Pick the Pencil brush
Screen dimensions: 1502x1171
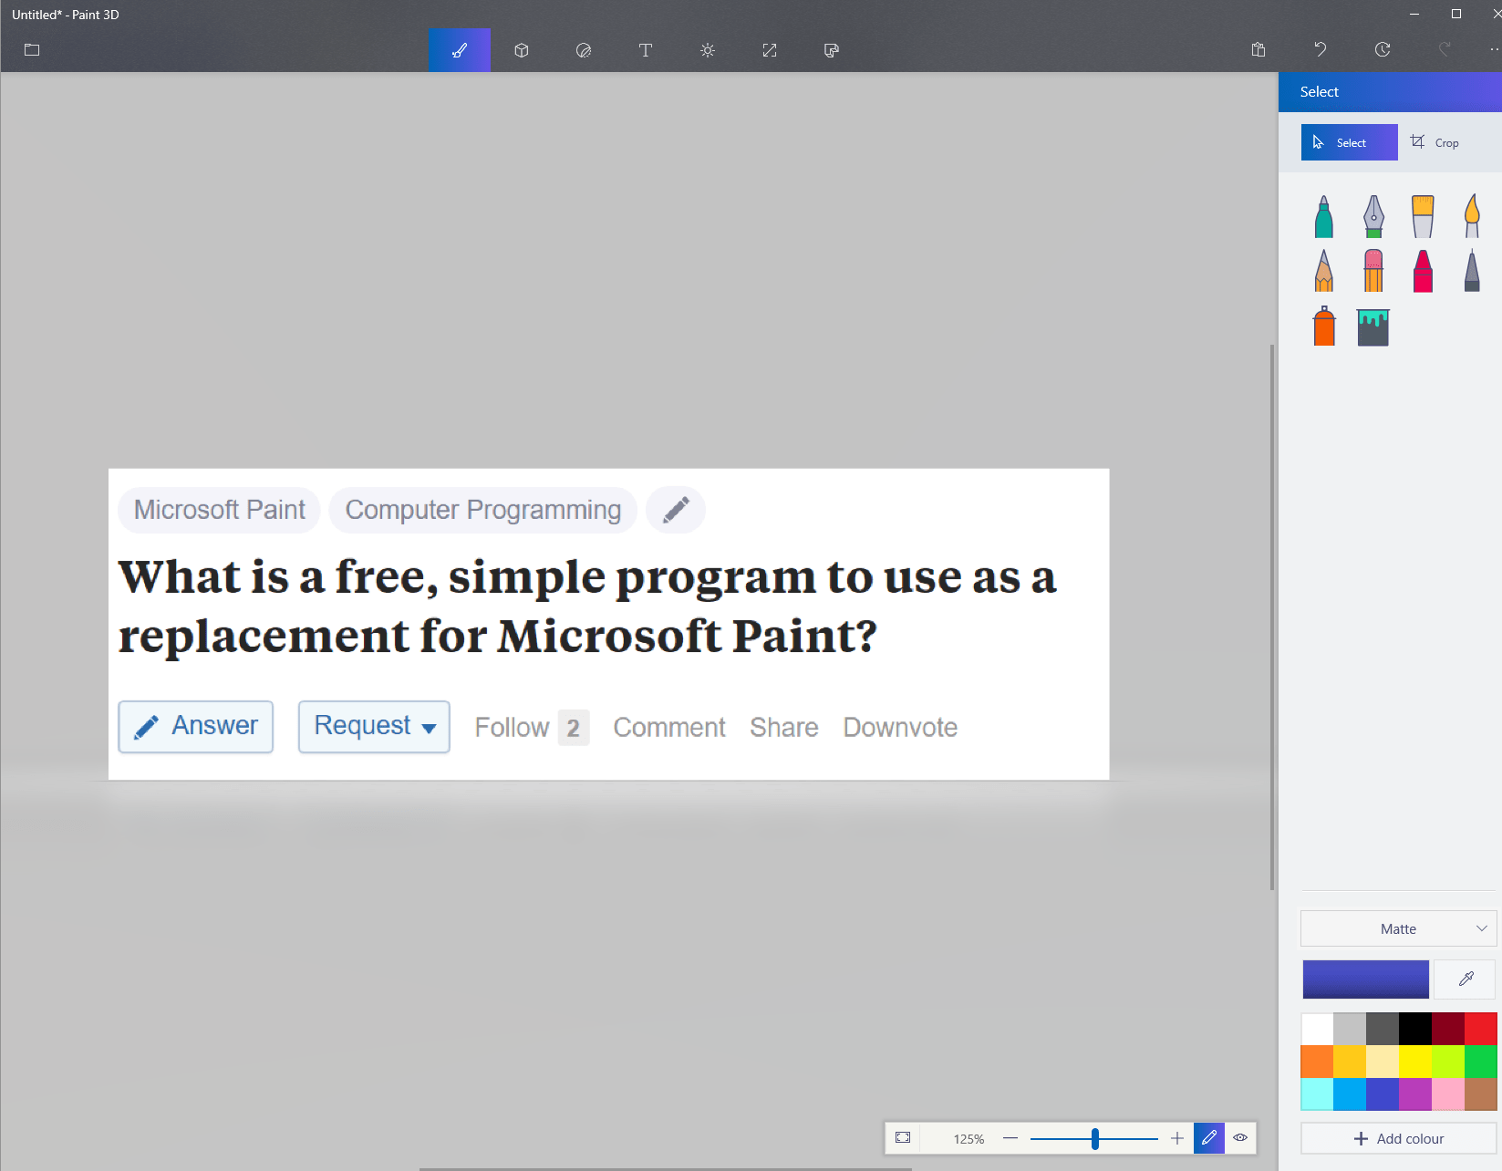[x=1324, y=271]
